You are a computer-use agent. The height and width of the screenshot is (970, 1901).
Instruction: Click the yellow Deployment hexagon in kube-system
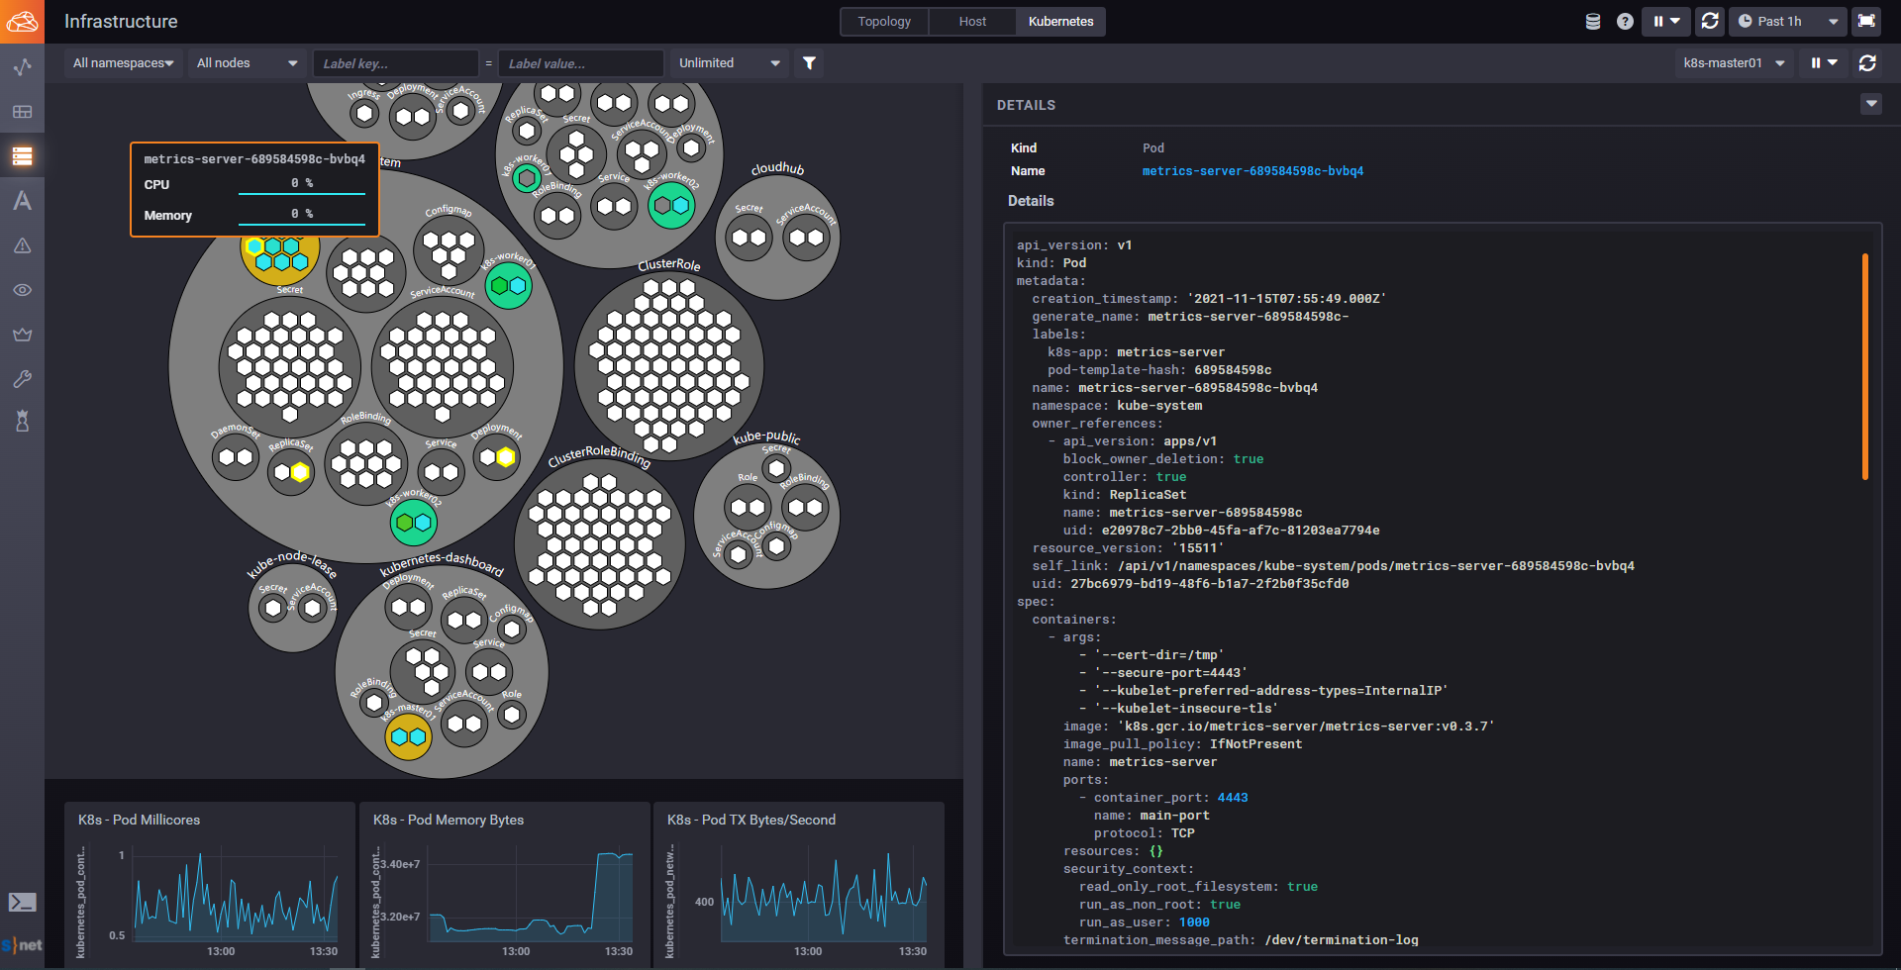pyautogui.click(x=506, y=457)
